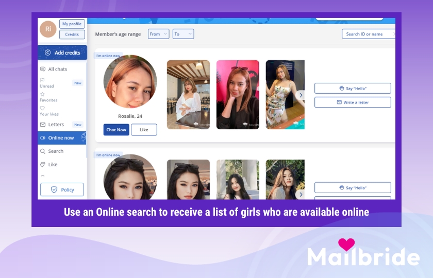Open the Policy button
Viewport: 433px width, 278px height.
point(62,190)
